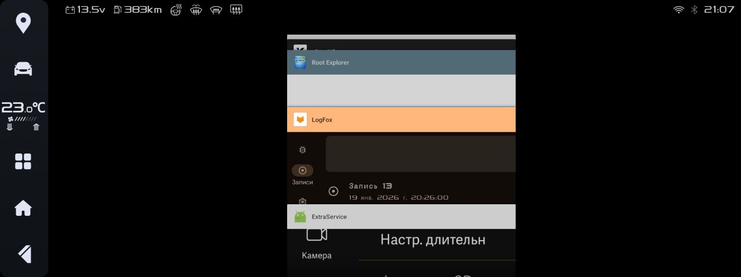Select the Камера label

pos(317,255)
